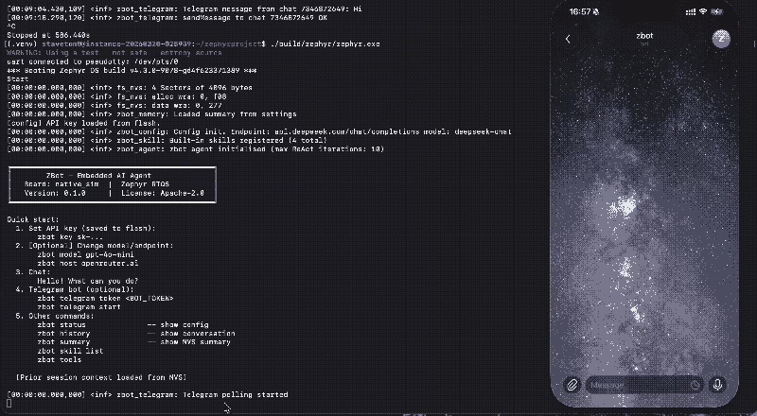757x416 pixels.
Task: Tap the microphone voice message icon
Action: [717, 385]
